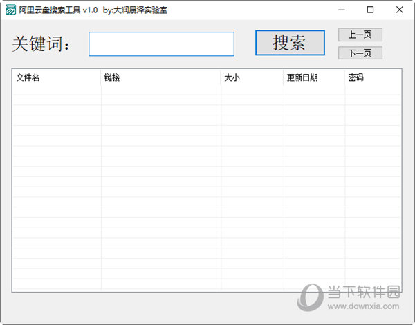Click the 链接 column header
This screenshot has width=415, height=325.
point(160,77)
